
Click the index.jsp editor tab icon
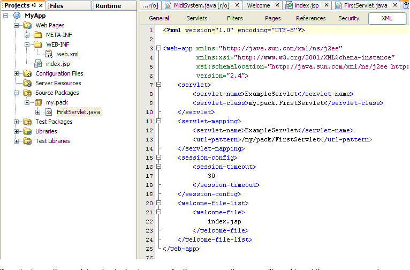click(x=289, y=5)
